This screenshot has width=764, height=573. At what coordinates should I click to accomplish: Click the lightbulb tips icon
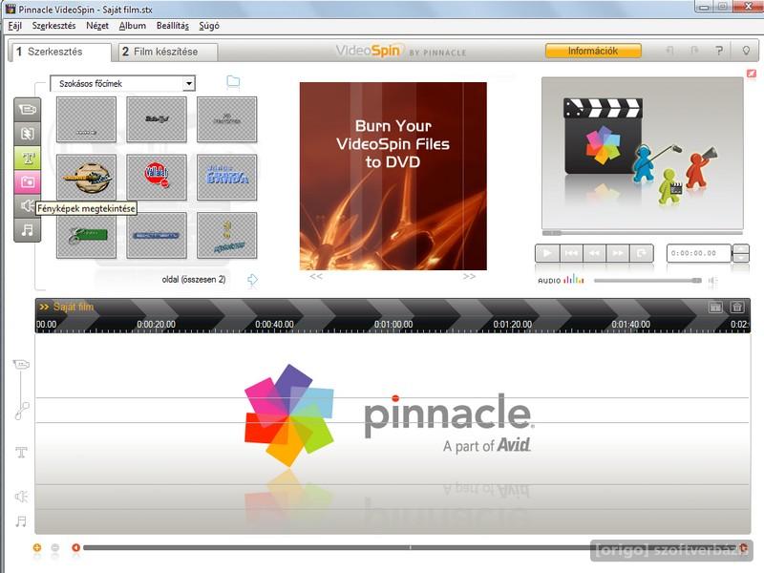[x=746, y=51]
